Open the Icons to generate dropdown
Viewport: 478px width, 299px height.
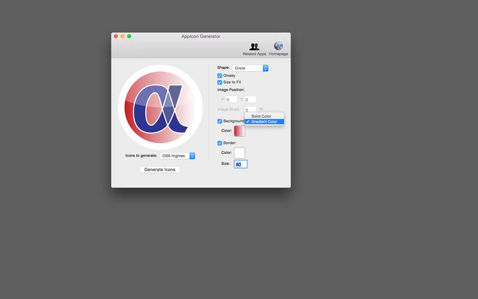pyautogui.click(x=177, y=156)
